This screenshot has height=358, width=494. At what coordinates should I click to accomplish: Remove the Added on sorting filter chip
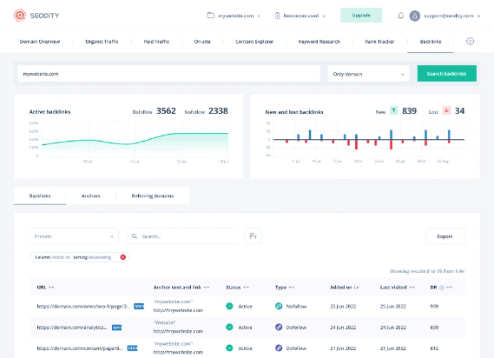tap(123, 257)
